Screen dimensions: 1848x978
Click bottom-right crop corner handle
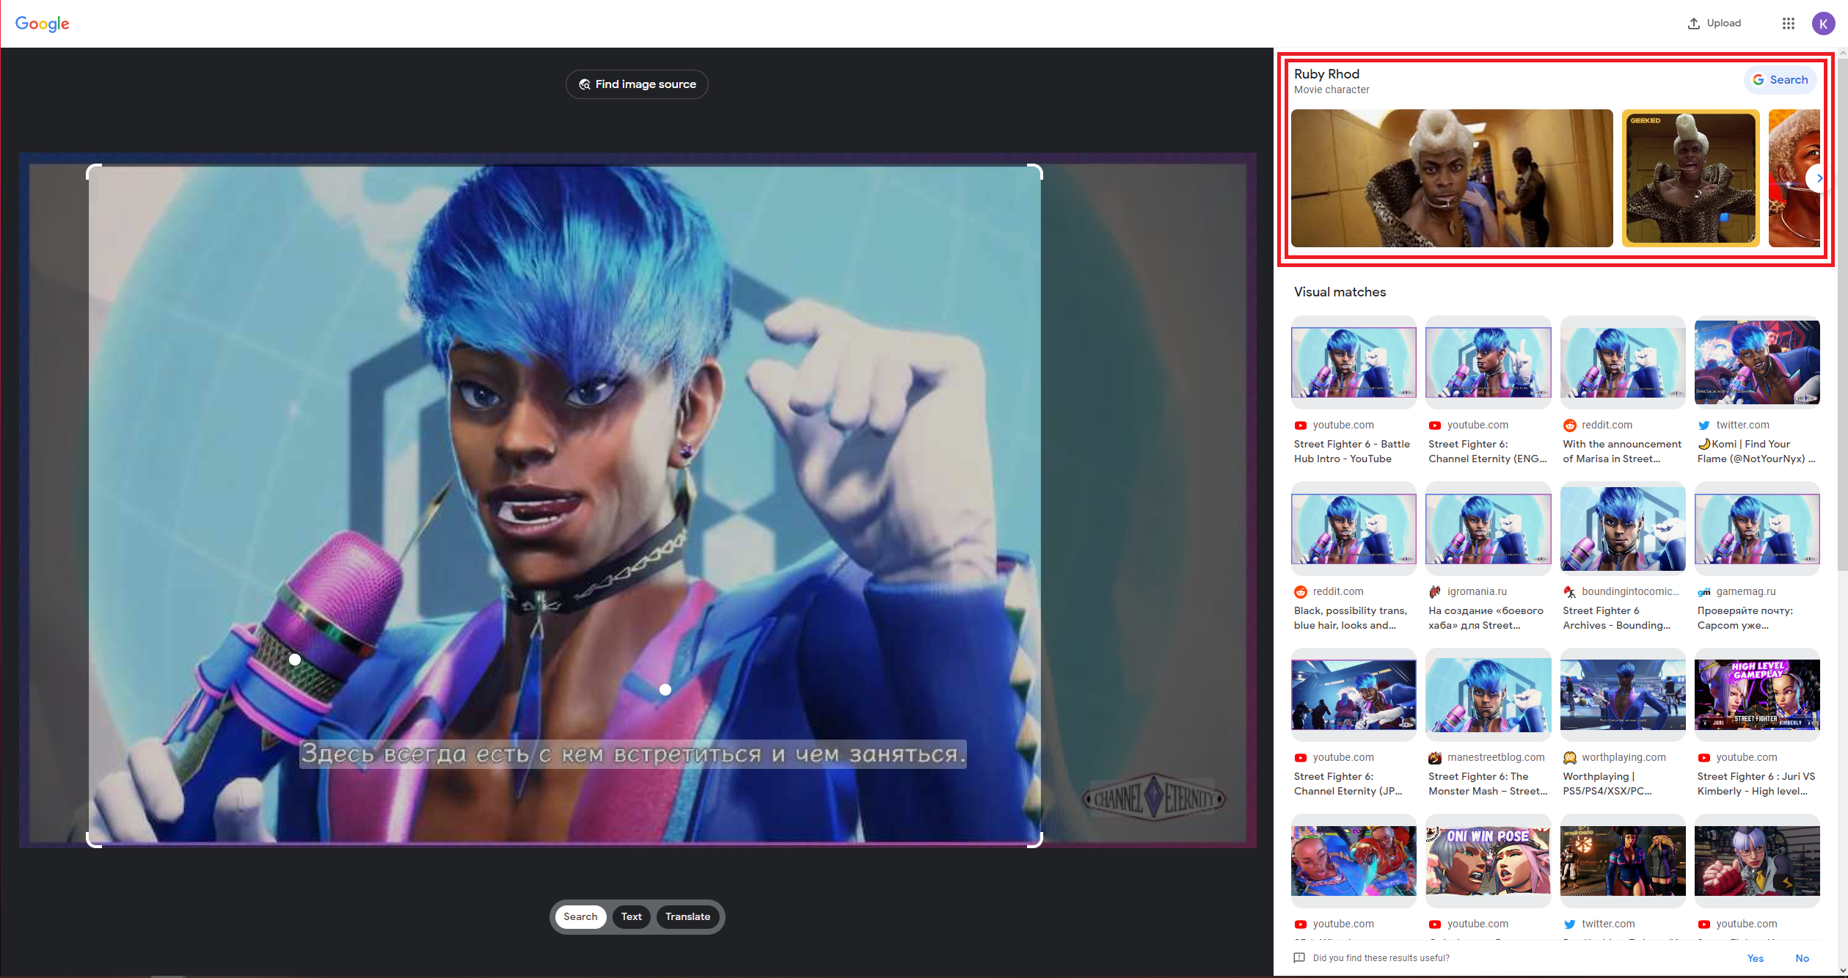1035,840
